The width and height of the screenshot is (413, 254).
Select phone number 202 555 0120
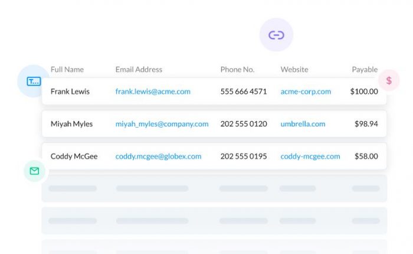coord(243,124)
